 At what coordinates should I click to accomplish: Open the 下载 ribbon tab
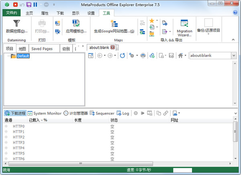pos(60,13)
